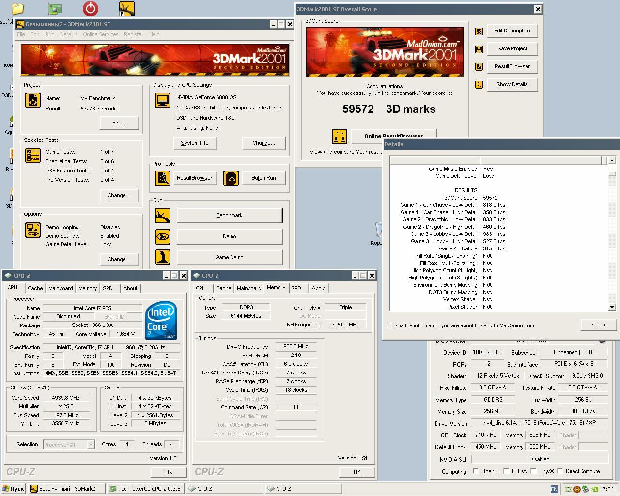Click the ResultBrowser magnifier icon in Pro Tools

tap(163, 178)
